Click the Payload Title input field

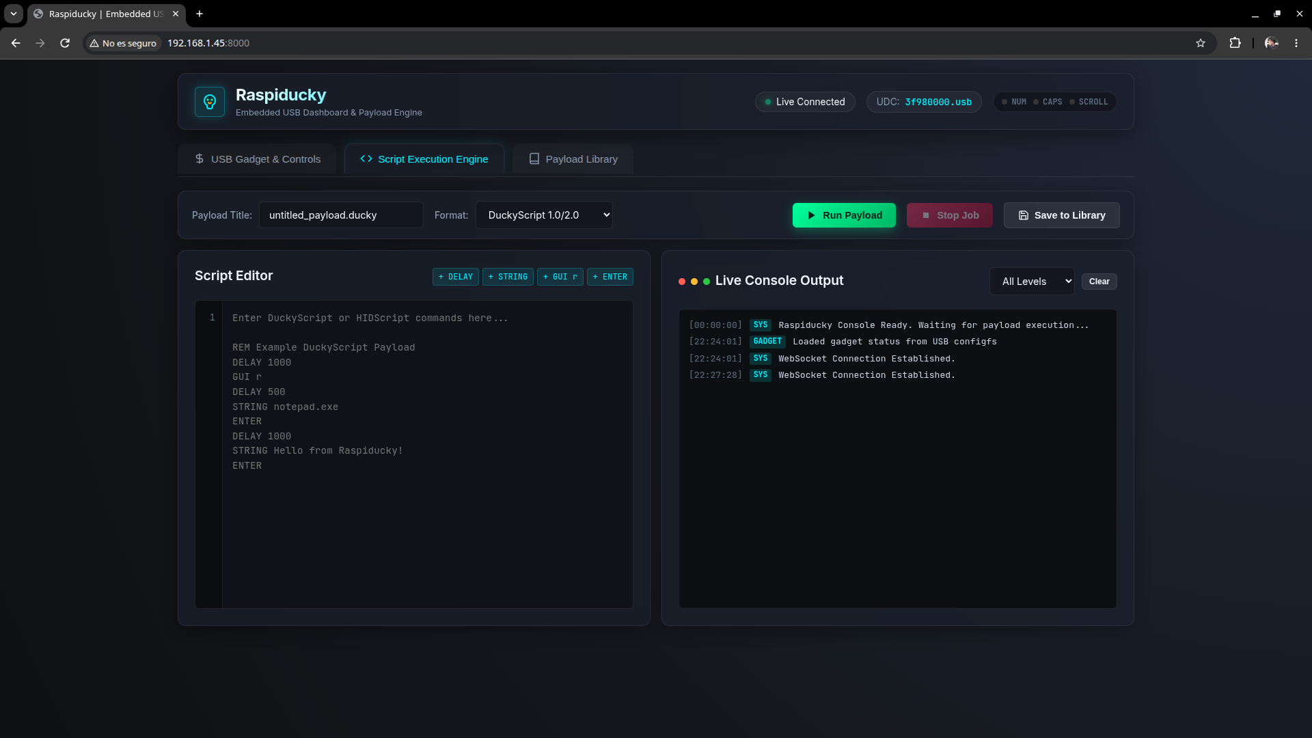pyautogui.click(x=341, y=215)
